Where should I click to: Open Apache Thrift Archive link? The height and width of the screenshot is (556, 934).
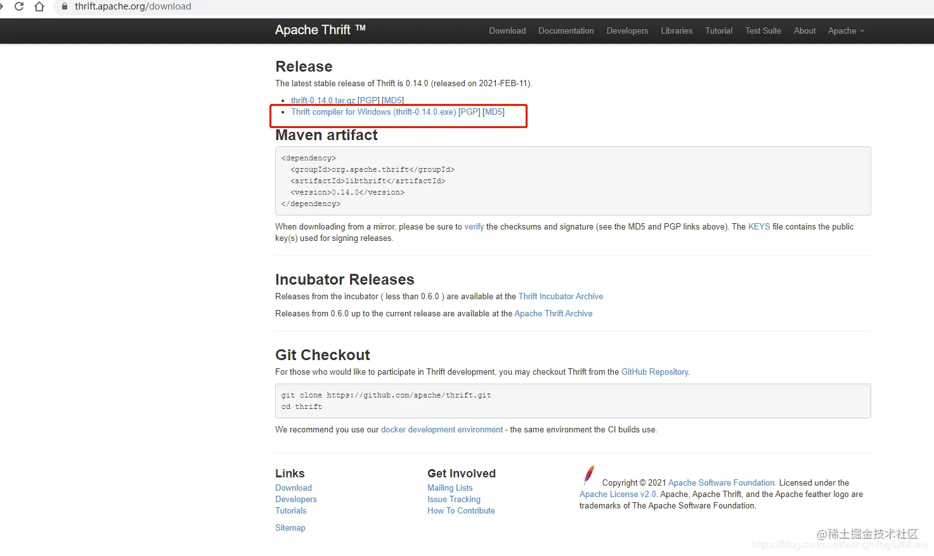coord(554,313)
